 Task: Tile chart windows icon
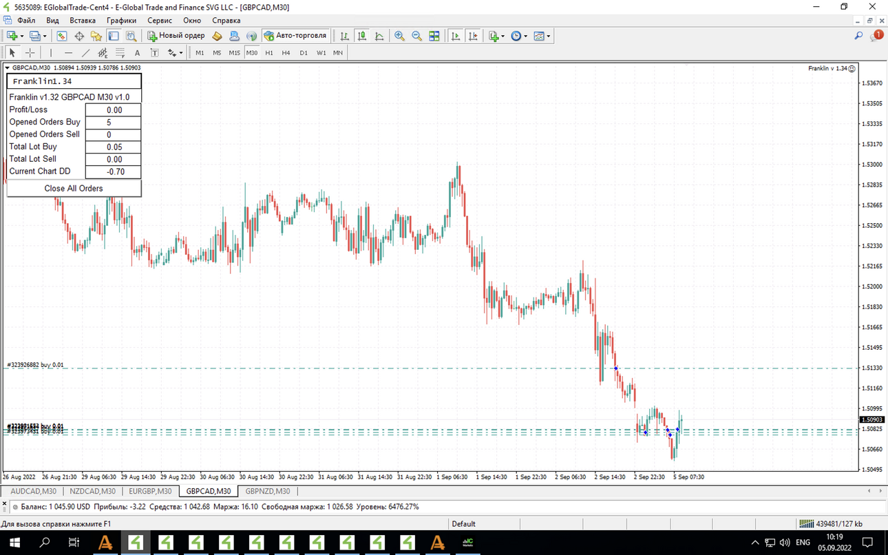434,36
